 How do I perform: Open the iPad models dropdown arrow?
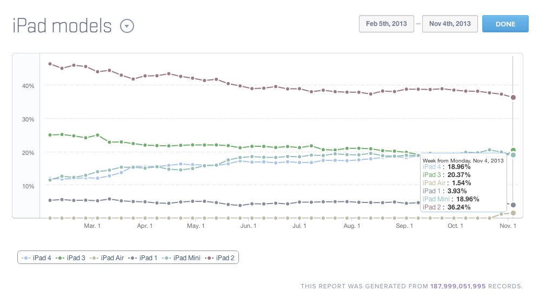click(127, 26)
